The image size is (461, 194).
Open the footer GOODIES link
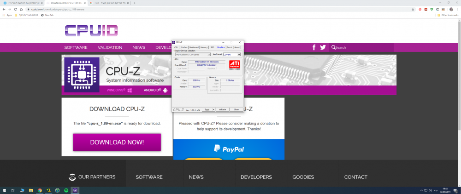click(x=303, y=177)
